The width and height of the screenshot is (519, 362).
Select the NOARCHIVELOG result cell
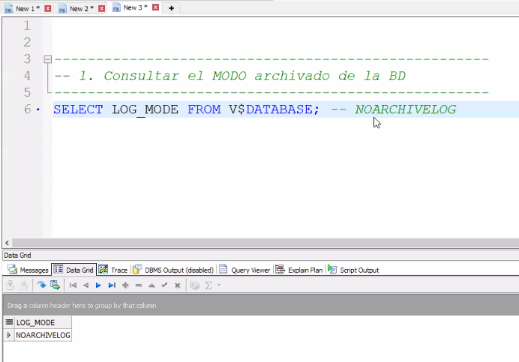(43, 336)
